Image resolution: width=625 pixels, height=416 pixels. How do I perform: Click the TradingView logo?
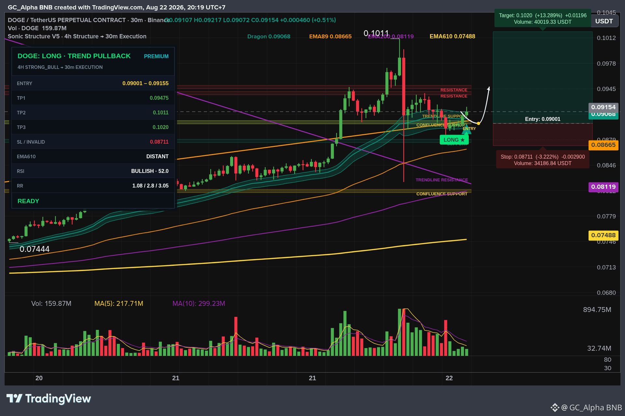tap(49, 398)
